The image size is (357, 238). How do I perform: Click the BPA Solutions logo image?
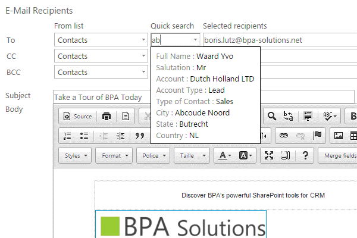tap(181, 224)
